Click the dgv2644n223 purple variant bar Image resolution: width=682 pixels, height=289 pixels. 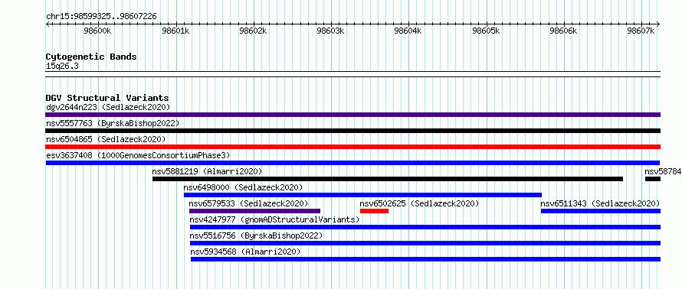[x=352, y=115]
